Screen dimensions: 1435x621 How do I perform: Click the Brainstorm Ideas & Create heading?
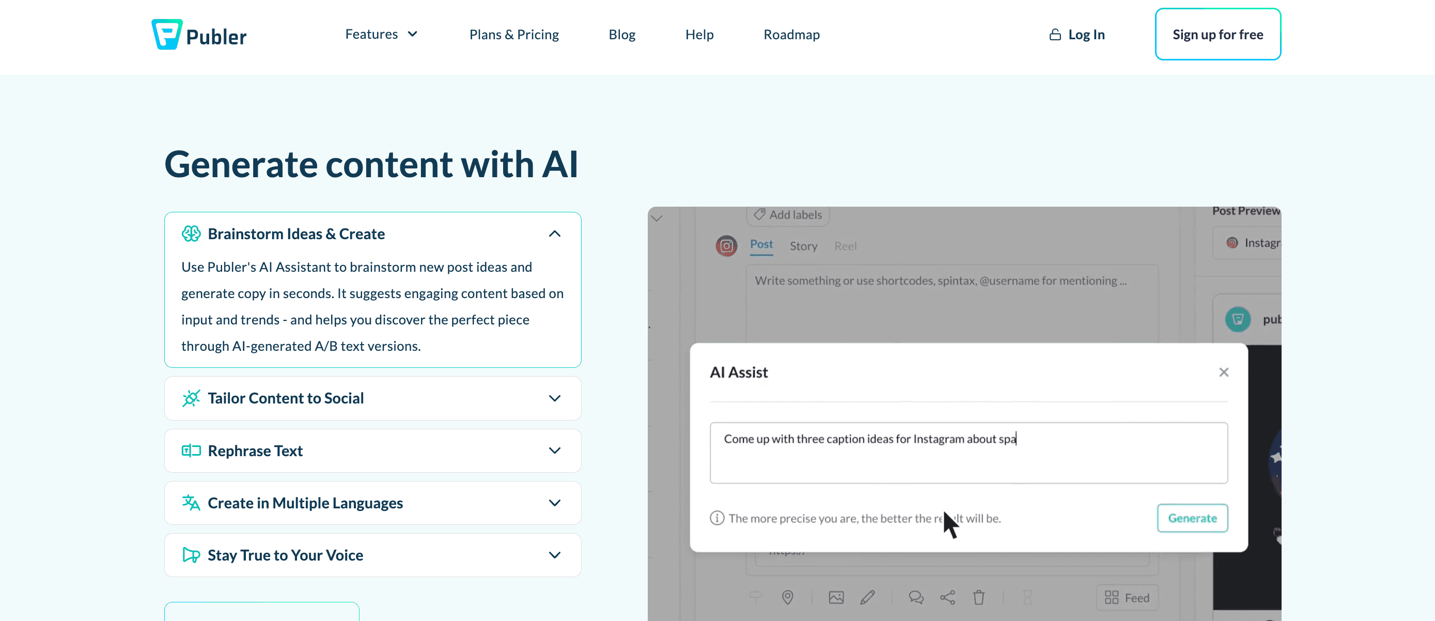(297, 234)
